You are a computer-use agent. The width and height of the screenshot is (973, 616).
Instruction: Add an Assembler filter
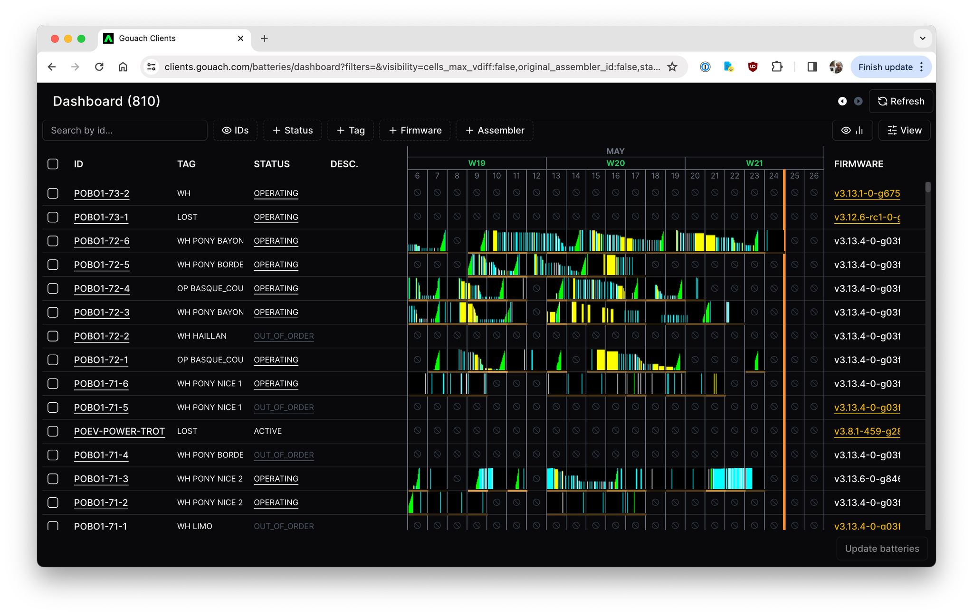495,130
